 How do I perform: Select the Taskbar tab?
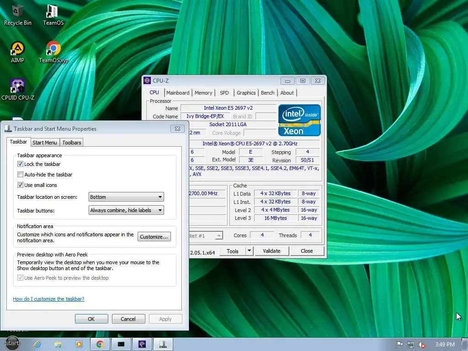tap(18, 142)
